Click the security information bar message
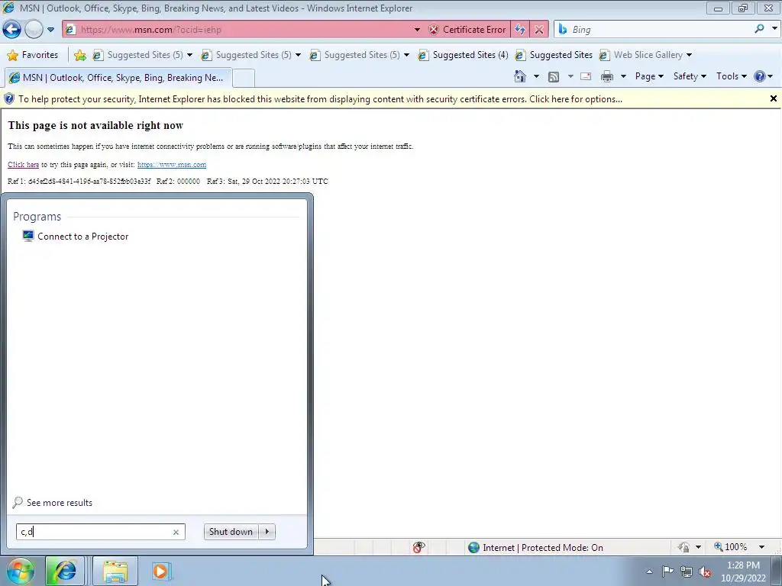This screenshot has height=586, width=782. (x=320, y=99)
